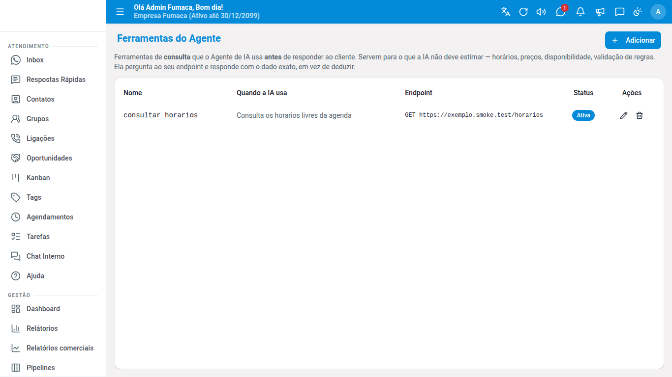Collapse the sidebar with hamburger menu
The image size is (672, 377).
[120, 12]
